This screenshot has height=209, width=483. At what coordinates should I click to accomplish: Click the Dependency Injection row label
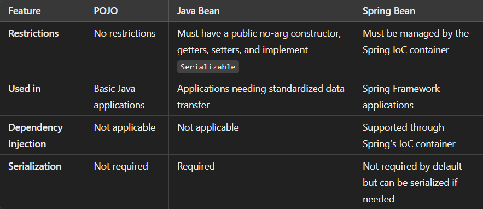(36, 136)
